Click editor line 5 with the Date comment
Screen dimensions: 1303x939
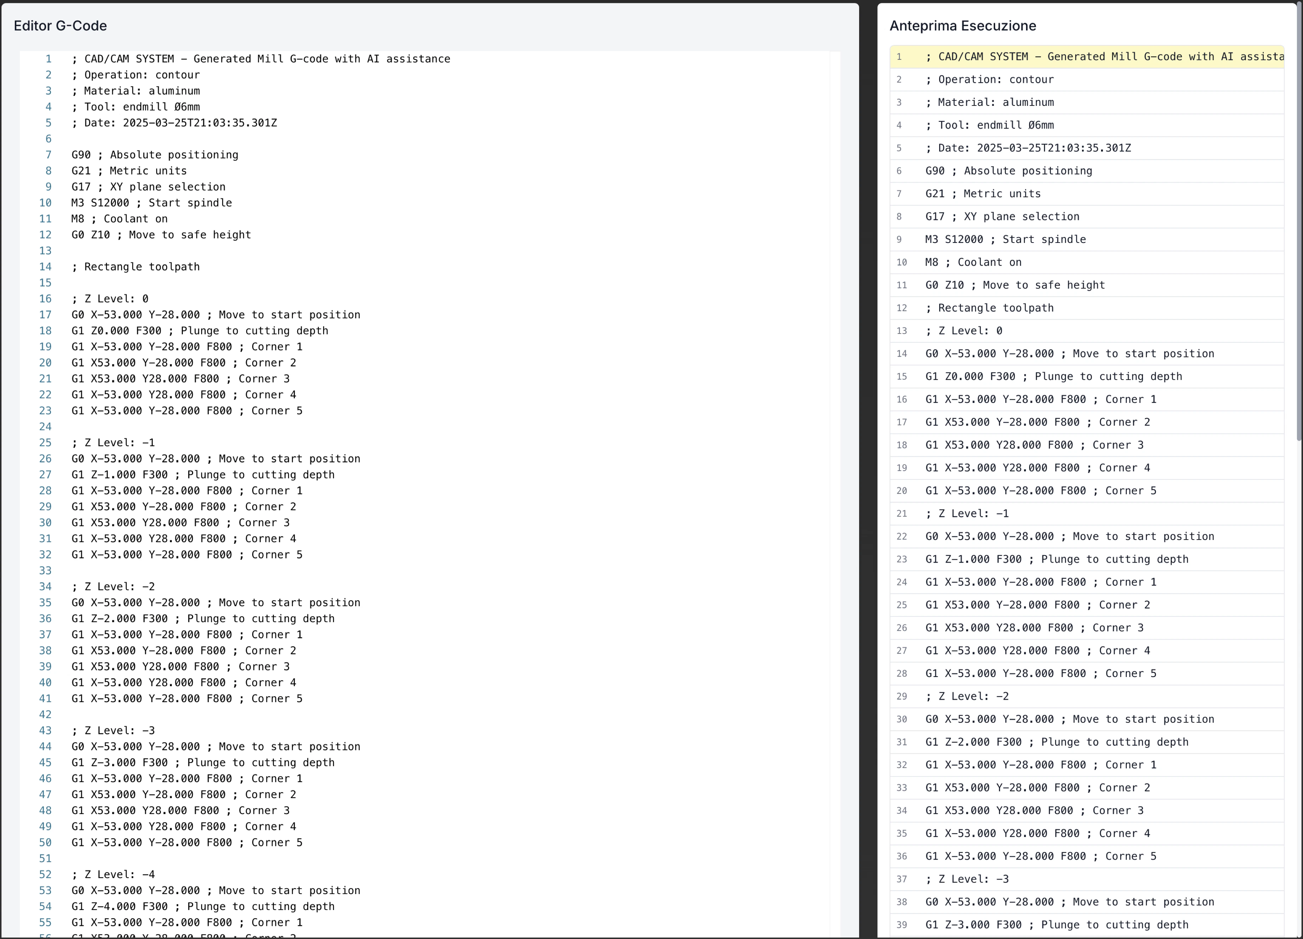pyautogui.click(x=174, y=123)
